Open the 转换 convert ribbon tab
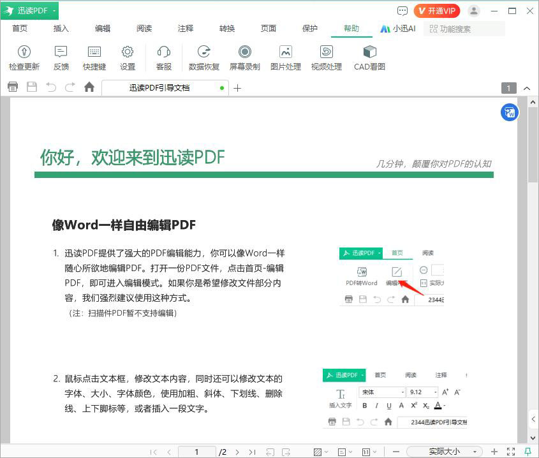This screenshot has width=539, height=458. pyautogui.click(x=226, y=28)
